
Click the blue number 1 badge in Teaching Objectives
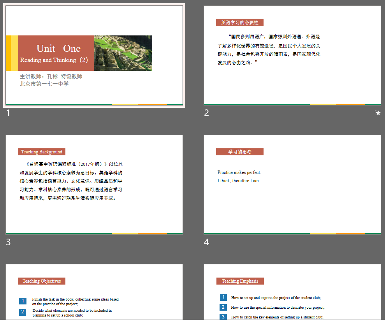coord(23,301)
